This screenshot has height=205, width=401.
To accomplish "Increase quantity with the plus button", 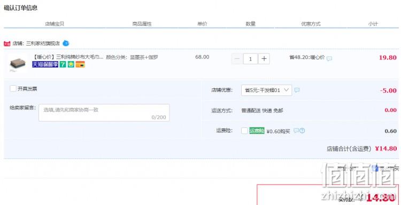I will pyautogui.click(x=264, y=59).
